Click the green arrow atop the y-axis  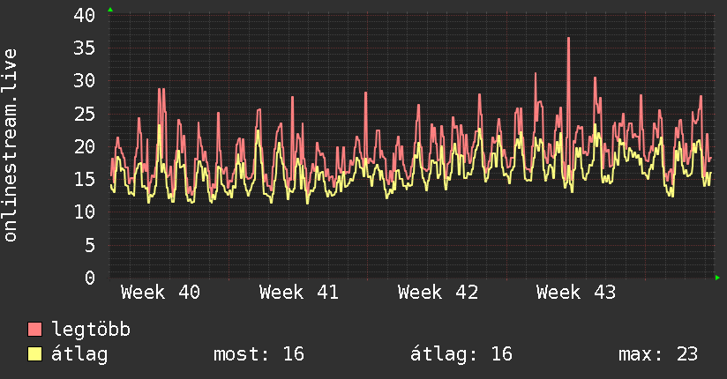[110, 10]
